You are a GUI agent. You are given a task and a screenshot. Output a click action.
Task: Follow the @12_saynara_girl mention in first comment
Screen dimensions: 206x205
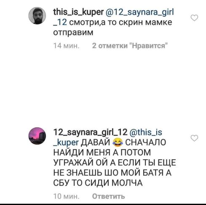(x=140, y=12)
